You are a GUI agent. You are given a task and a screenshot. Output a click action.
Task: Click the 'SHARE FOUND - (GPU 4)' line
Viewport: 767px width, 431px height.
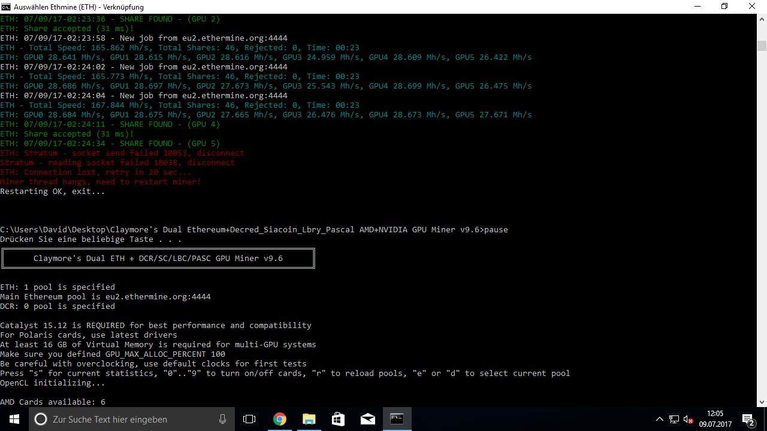point(110,125)
